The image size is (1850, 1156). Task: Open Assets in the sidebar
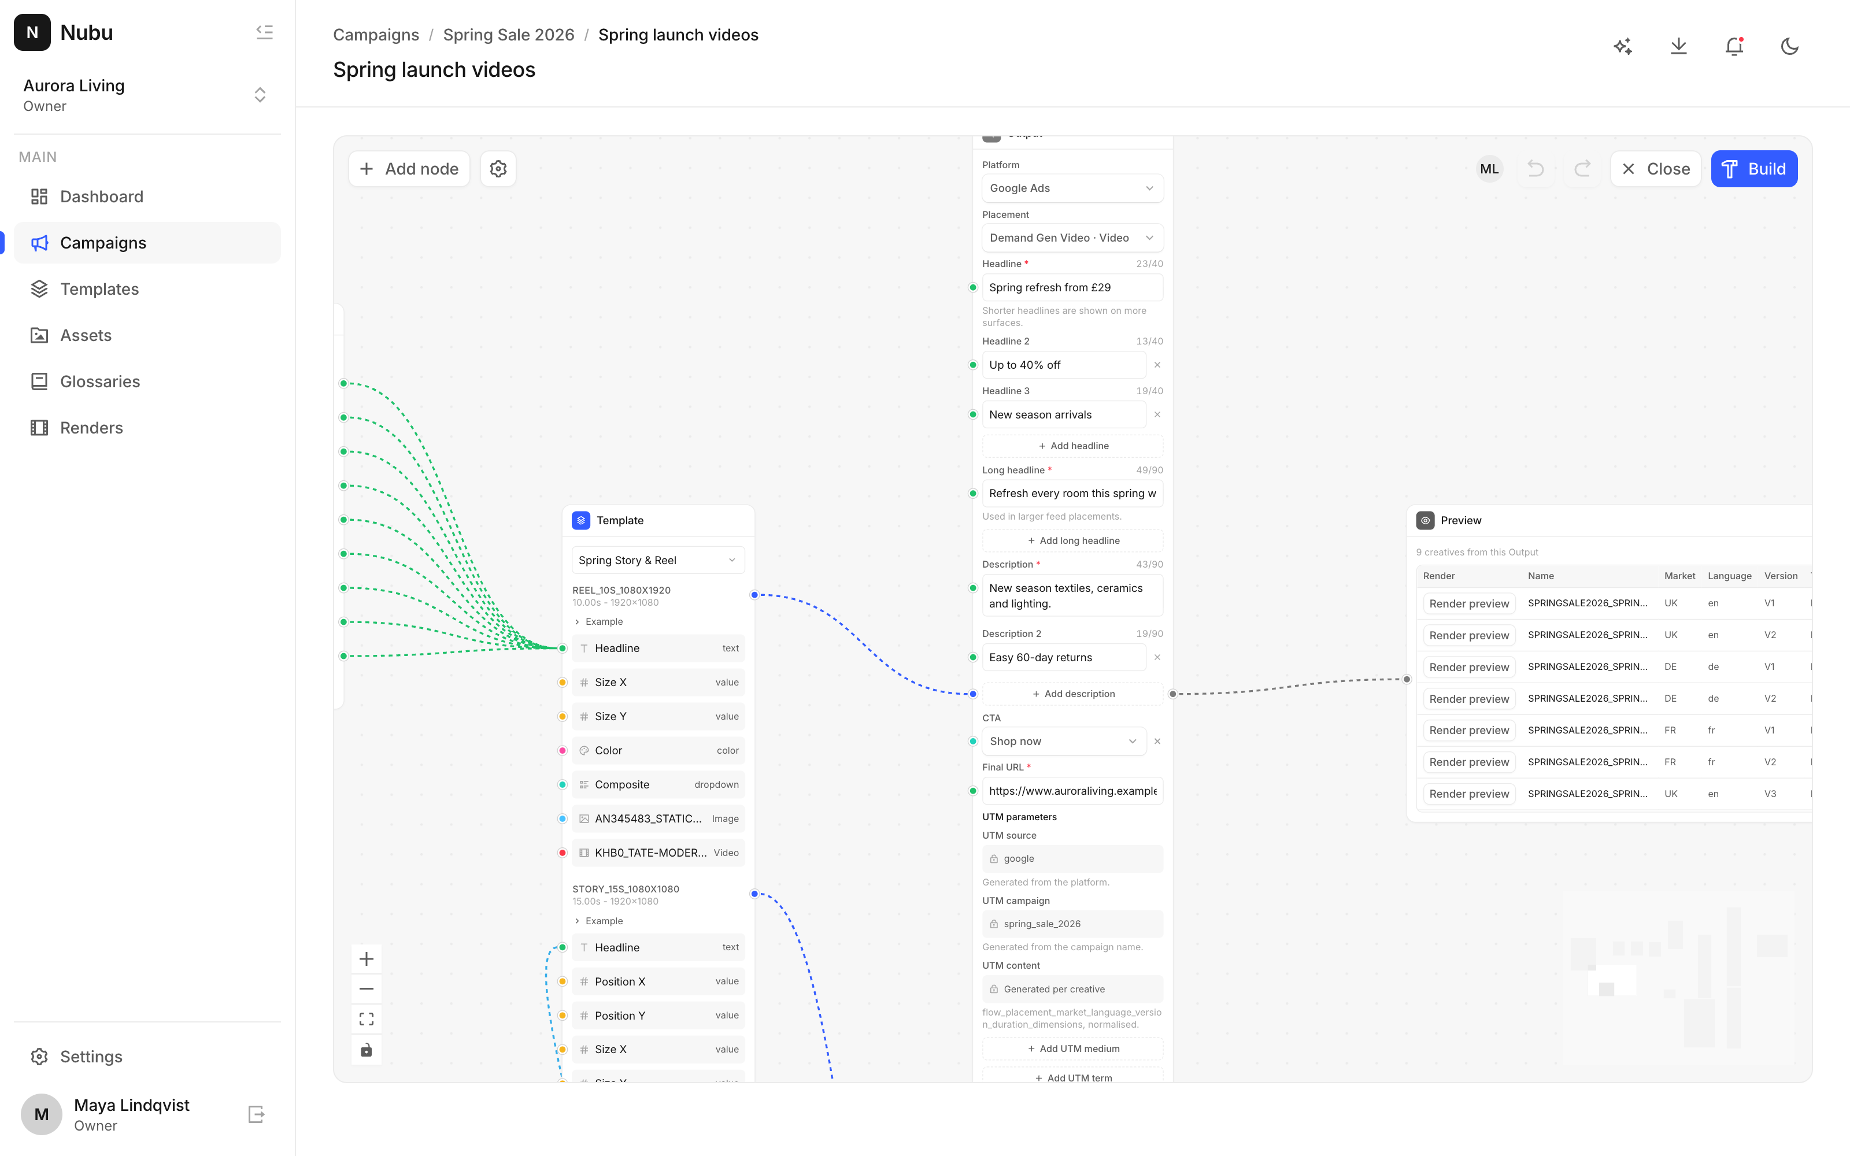point(147,336)
